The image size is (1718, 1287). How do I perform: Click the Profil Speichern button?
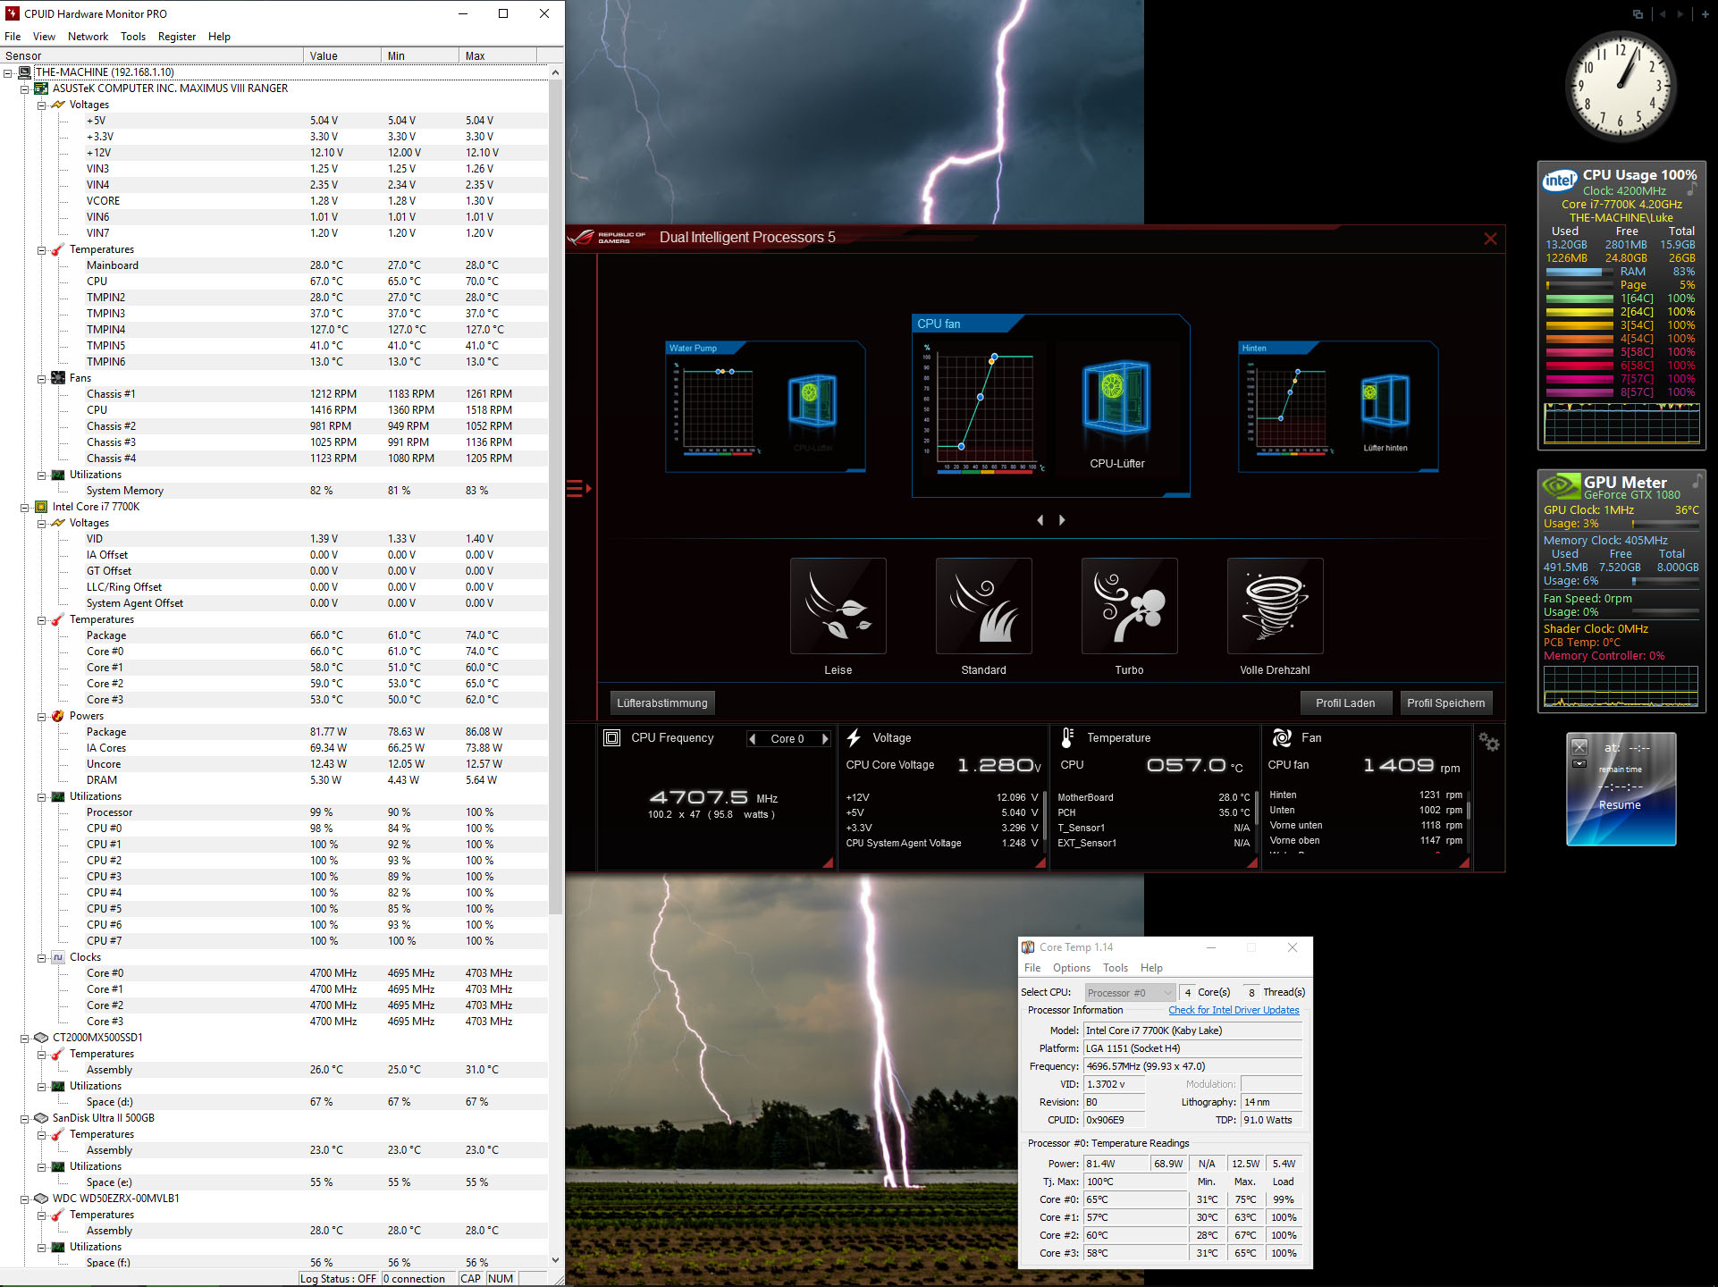click(x=1444, y=703)
